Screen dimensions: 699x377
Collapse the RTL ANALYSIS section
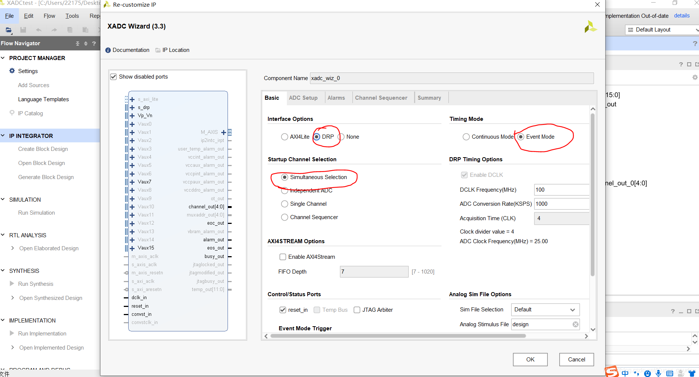pyautogui.click(x=3, y=235)
